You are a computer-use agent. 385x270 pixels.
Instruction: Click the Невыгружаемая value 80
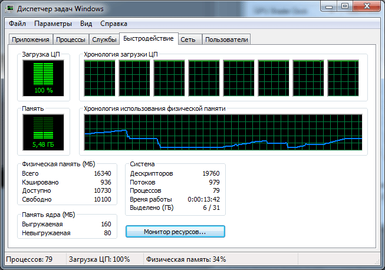107,233
